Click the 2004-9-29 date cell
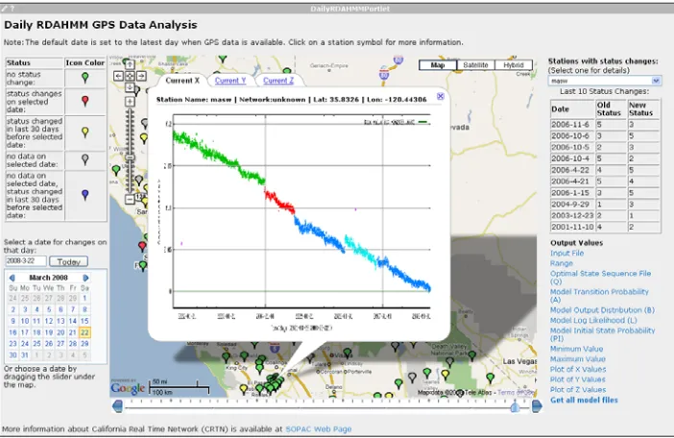674x438 pixels. 572,205
